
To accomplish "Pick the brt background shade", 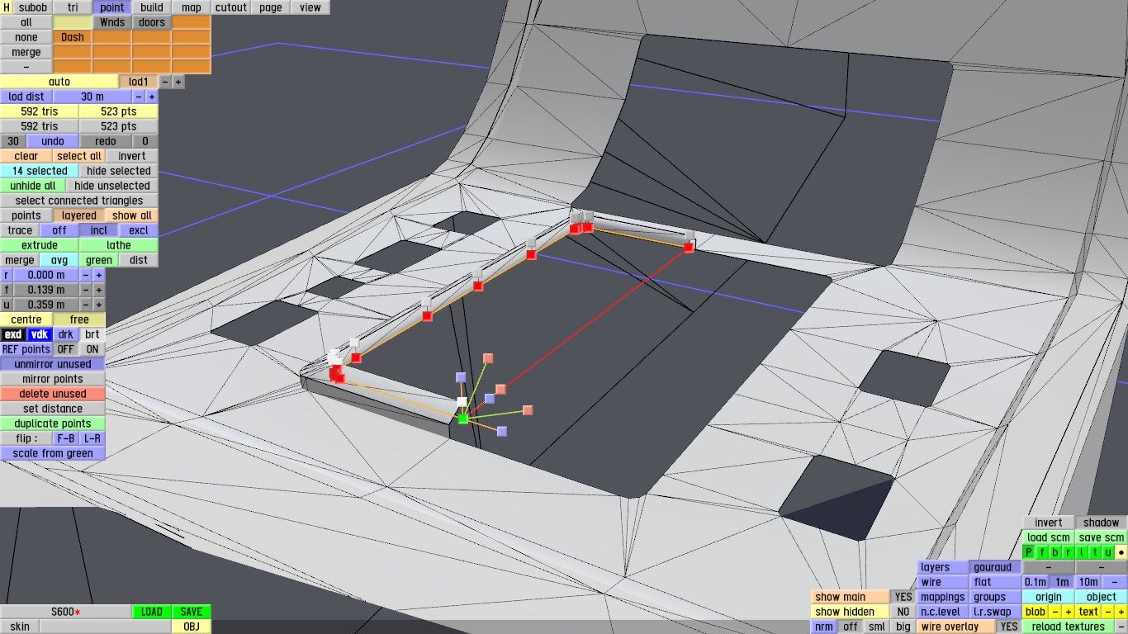I will click(92, 334).
